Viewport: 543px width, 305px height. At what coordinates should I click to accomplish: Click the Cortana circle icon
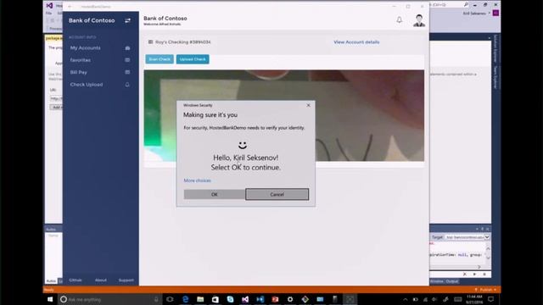pos(64,299)
